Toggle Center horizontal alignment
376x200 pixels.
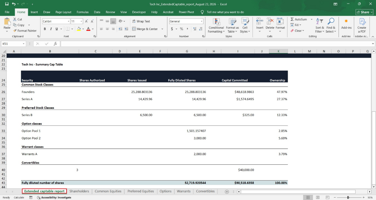[x=107, y=29]
